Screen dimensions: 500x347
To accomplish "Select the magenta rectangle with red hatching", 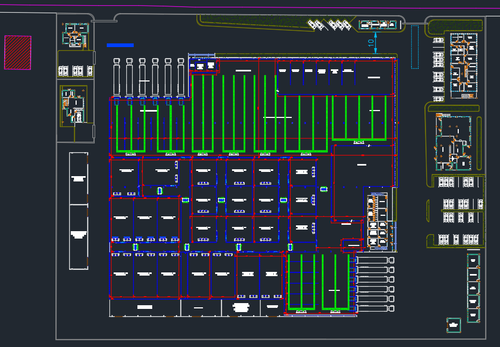I will 18,53.
